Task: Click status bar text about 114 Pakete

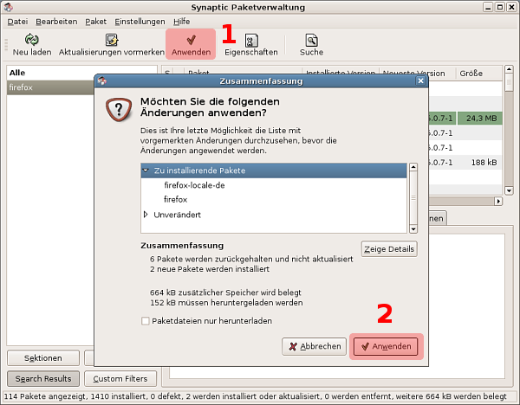Action: (x=255, y=396)
